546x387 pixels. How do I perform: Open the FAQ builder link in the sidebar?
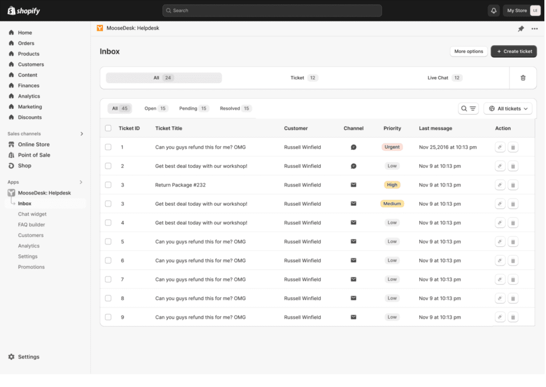pos(31,224)
